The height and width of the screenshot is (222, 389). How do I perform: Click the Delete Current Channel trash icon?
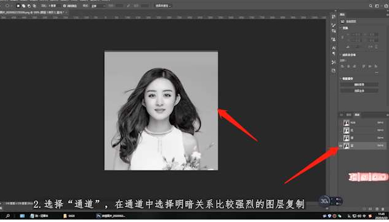click(x=383, y=209)
